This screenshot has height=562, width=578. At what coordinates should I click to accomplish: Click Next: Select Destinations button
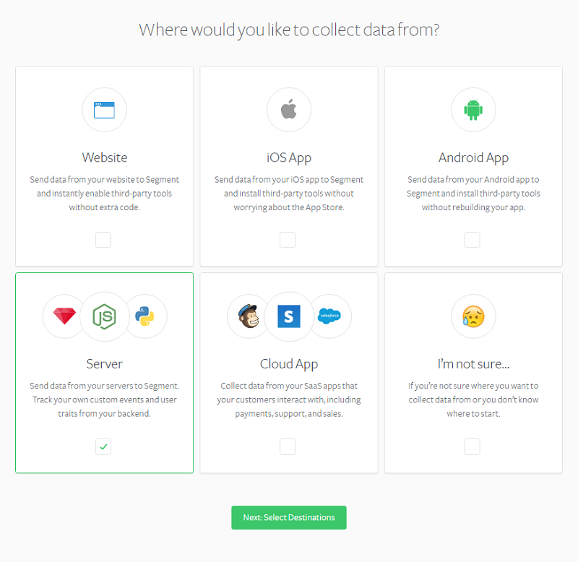(288, 517)
